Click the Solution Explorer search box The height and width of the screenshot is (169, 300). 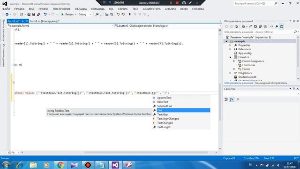tap(258, 32)
